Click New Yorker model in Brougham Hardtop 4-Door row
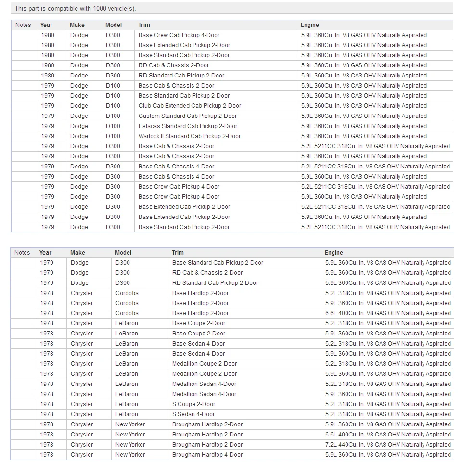Viewport: 462px width, 462px height. pos(130,455)
